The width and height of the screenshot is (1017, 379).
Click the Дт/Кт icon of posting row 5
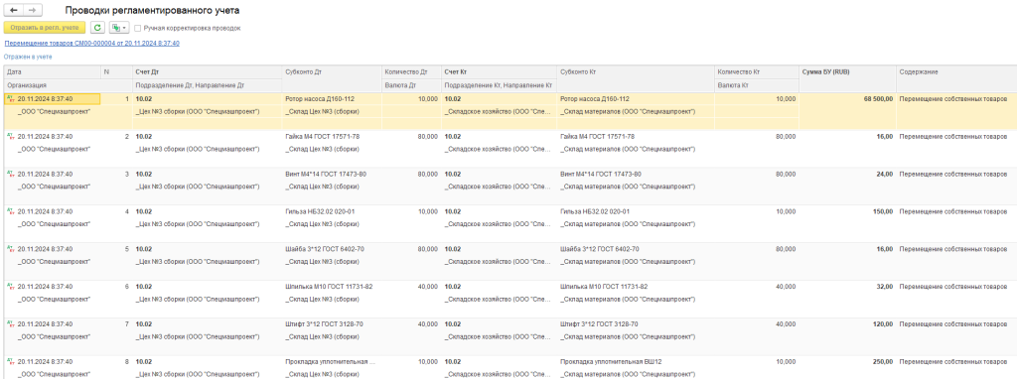coord(10,249)
